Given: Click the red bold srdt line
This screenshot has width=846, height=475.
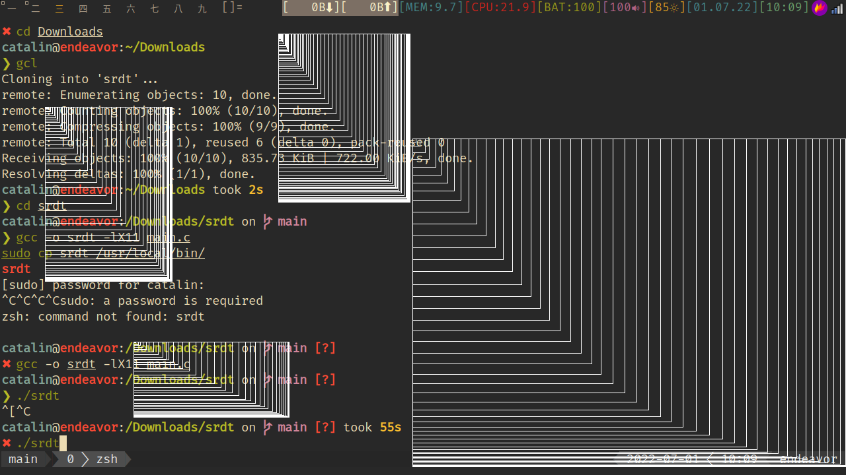Looking at the screenshot, I should (16, 269).
